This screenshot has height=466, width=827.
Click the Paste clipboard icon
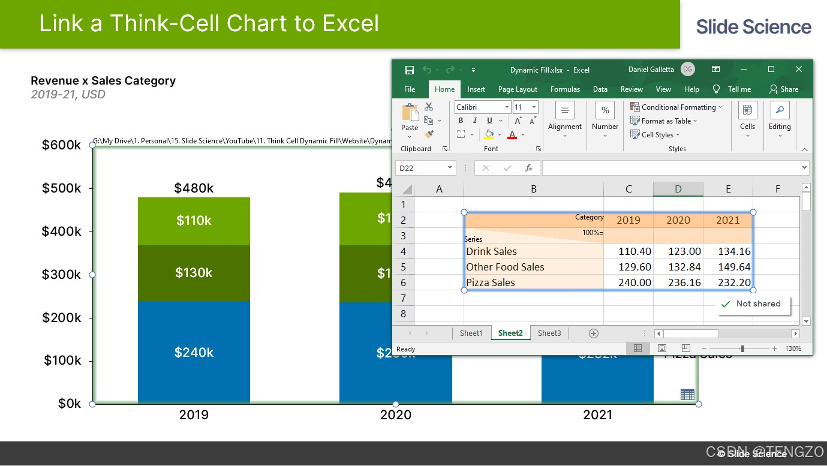[410, 112]
